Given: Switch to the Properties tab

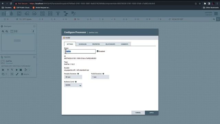Looking at the screenshot, I should 96,44.
